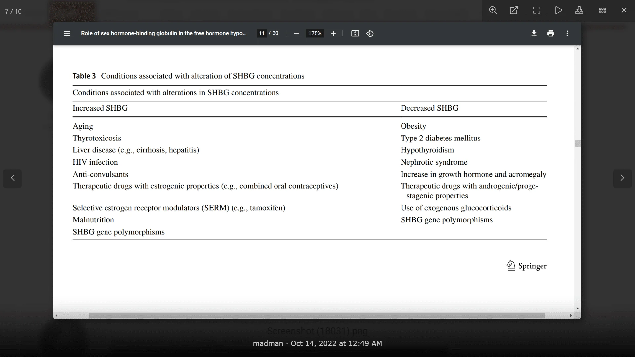Click the PDF title text
The image size is (635, 357).
[164, 33]
